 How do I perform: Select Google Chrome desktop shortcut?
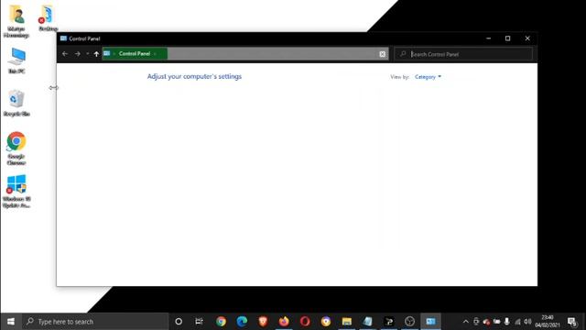coord(16,148)
